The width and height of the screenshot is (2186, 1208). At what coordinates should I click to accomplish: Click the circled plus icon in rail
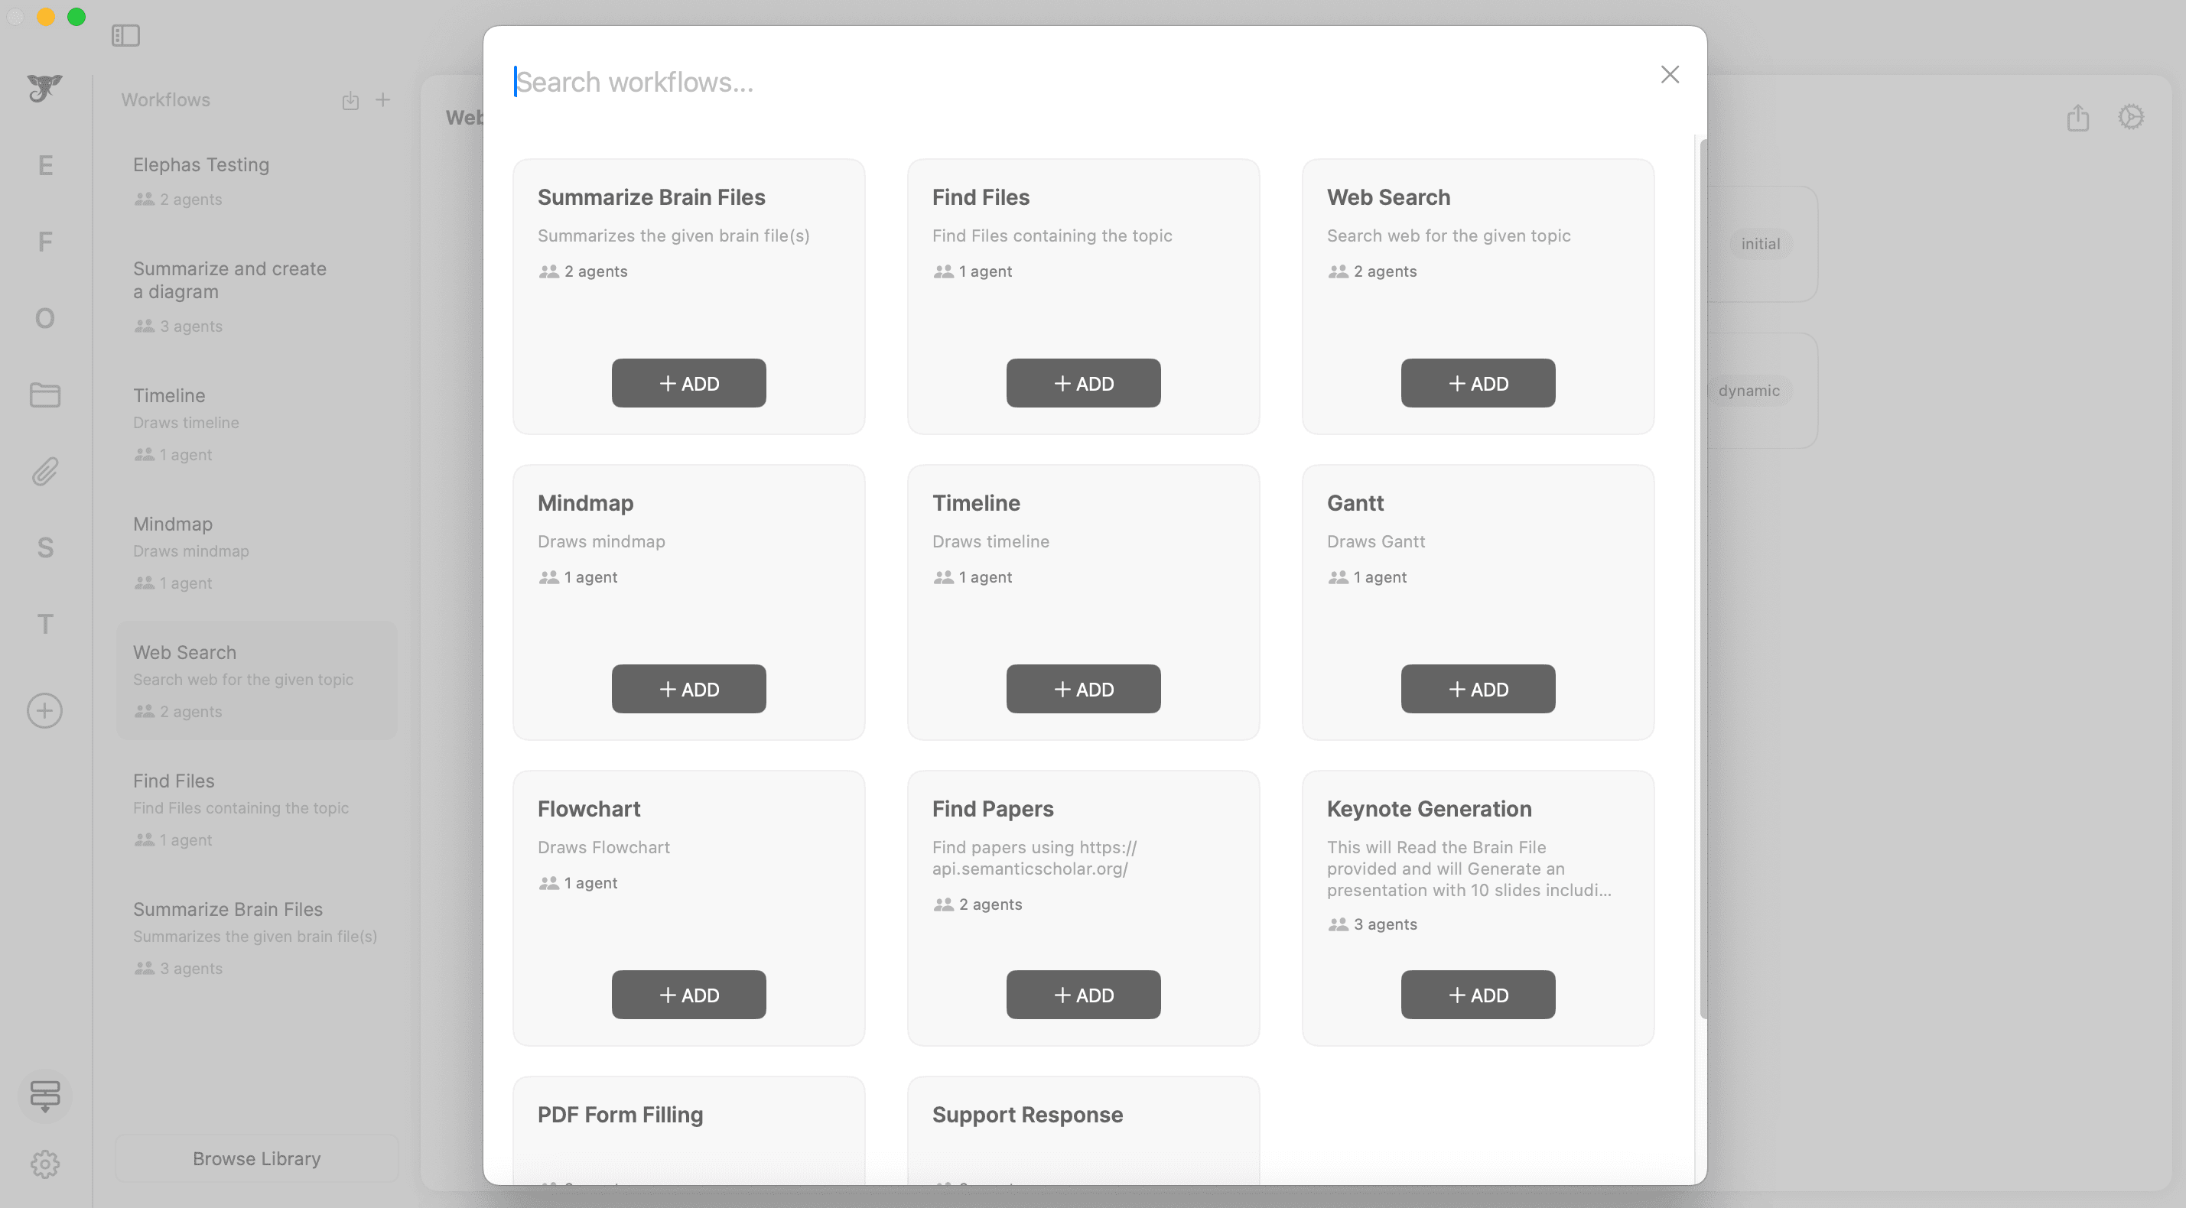45,710
